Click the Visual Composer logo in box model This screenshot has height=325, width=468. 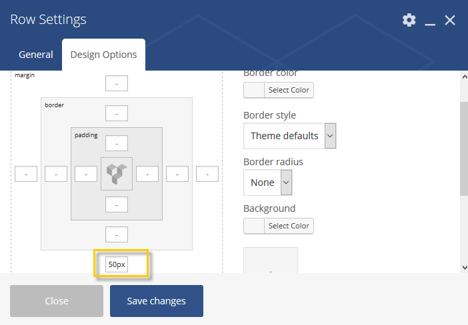click(117, 174)
